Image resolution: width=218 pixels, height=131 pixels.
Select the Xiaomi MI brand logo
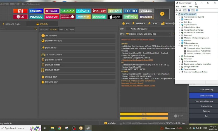coord(20,11)
